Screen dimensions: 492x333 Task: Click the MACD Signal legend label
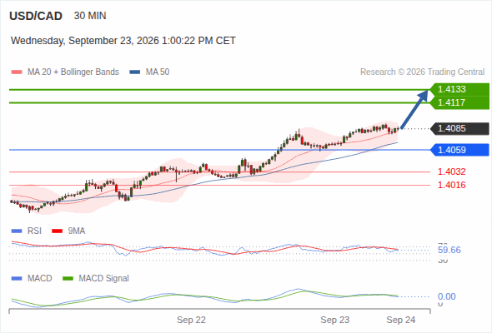[104, 279]
